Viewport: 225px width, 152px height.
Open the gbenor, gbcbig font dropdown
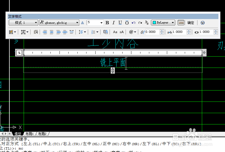(59, 23)
